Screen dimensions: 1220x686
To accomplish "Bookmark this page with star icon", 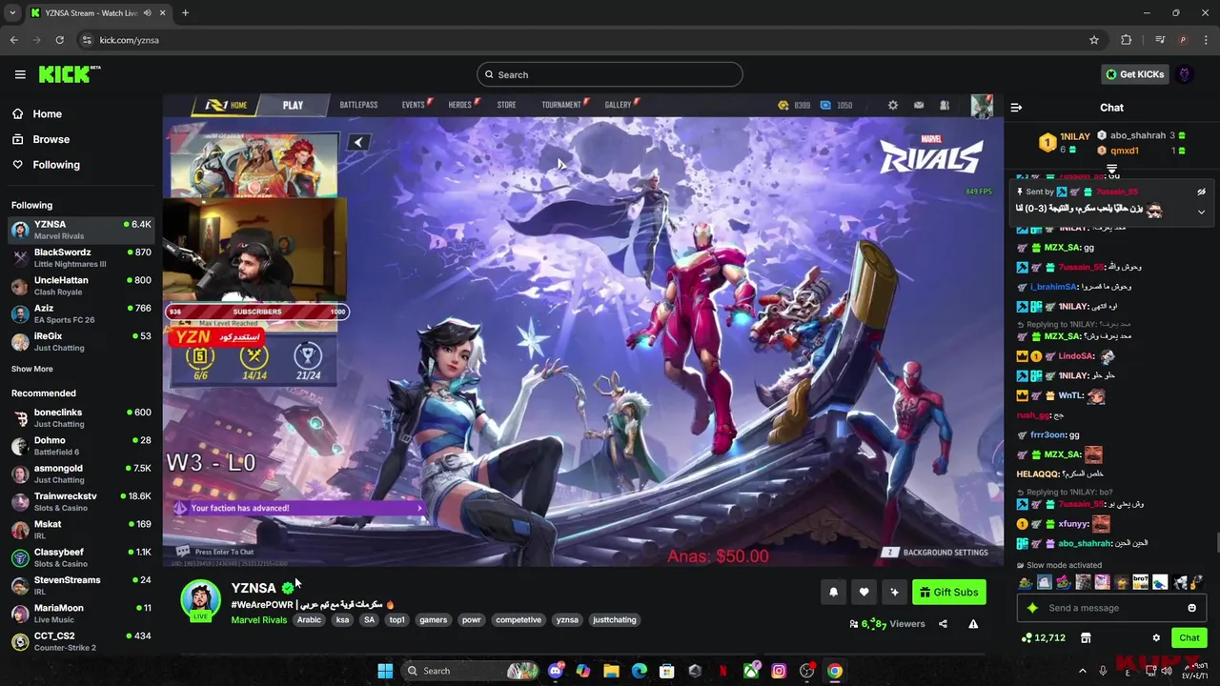I will tap(1094, 40).
